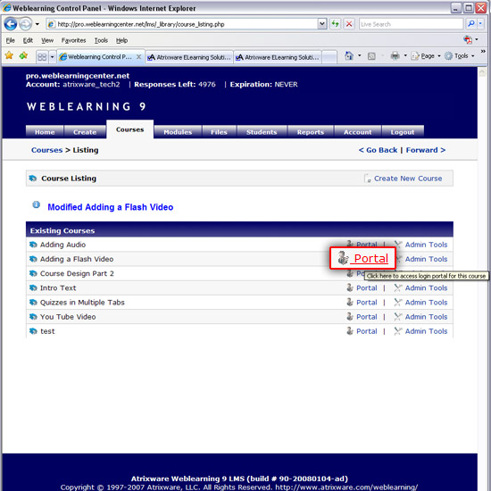Go to the Students navigation tab

(262, 132)
